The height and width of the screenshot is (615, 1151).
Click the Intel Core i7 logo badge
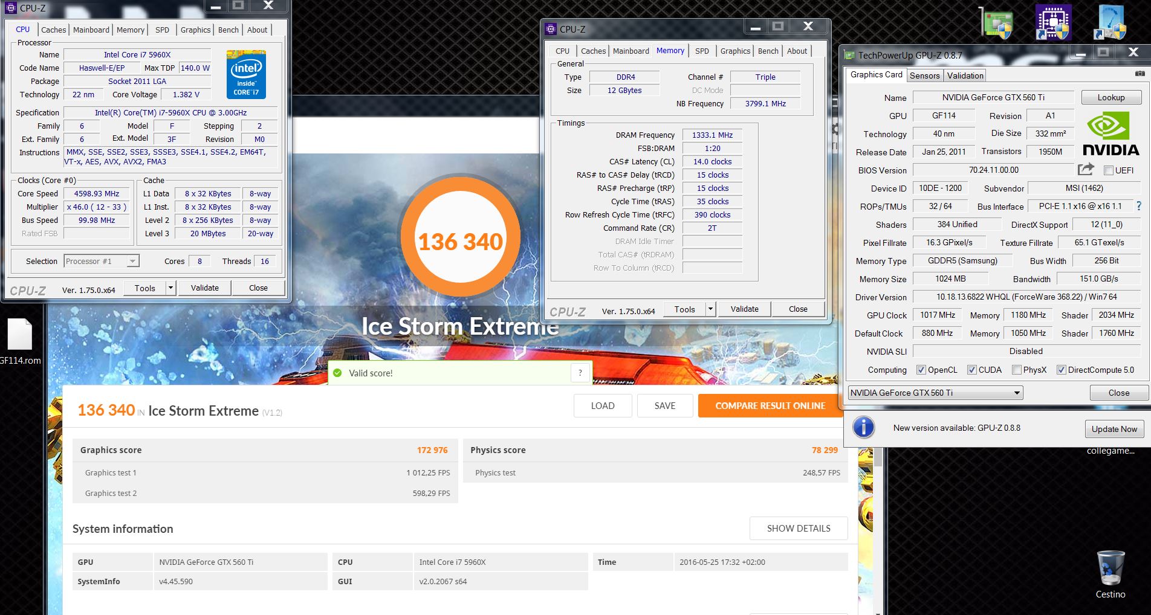(246, 75)
